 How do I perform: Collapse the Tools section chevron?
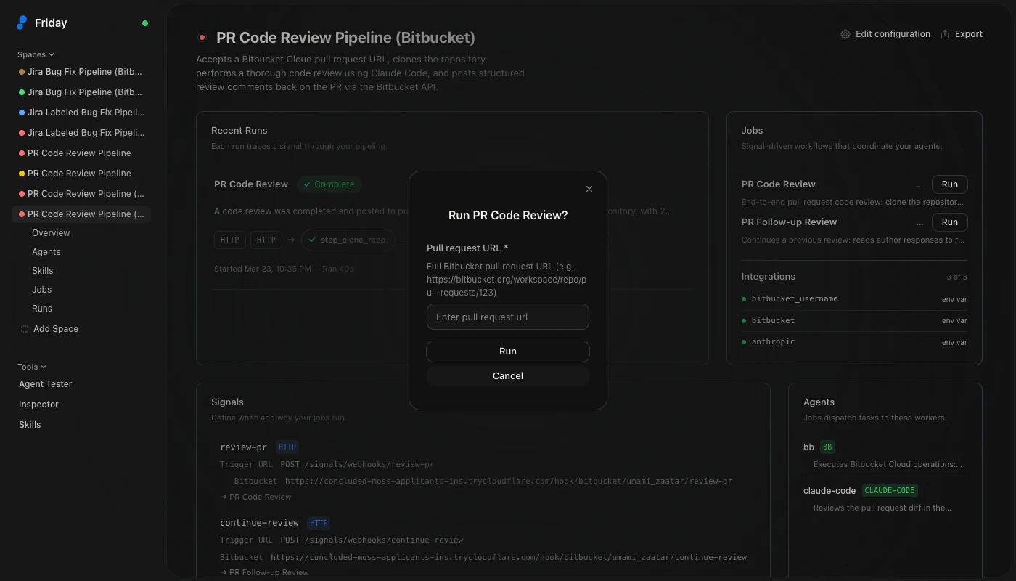pos(44,367)
